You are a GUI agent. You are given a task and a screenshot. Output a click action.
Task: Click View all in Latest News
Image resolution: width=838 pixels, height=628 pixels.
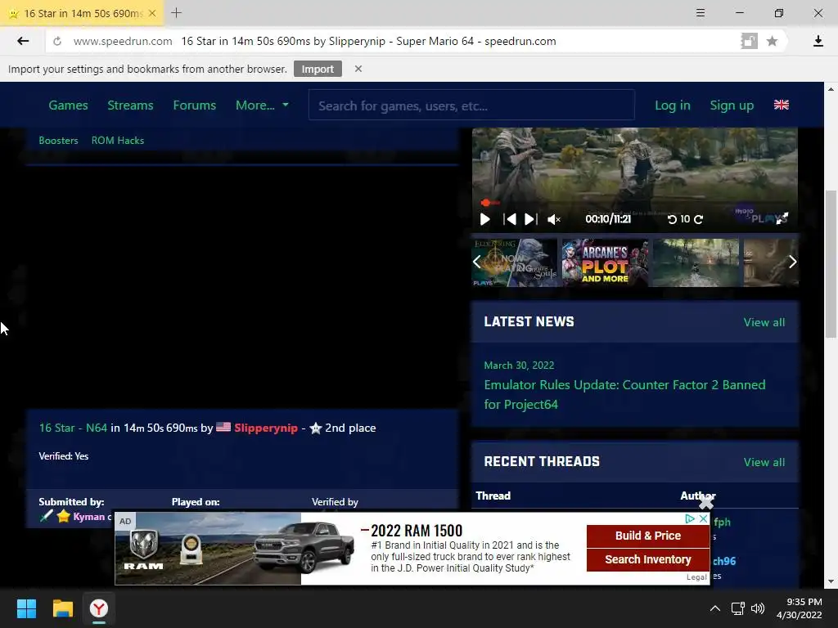764,322
